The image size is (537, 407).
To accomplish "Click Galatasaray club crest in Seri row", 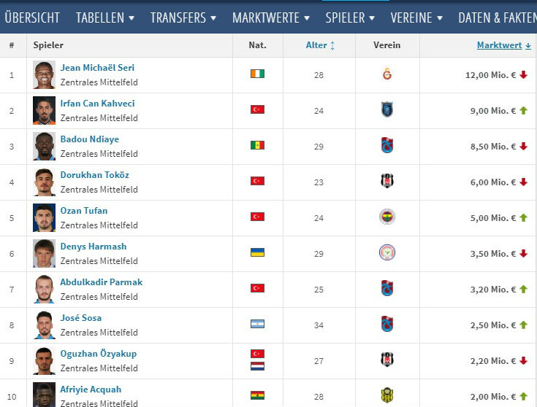I will click(x=387, y=74).
